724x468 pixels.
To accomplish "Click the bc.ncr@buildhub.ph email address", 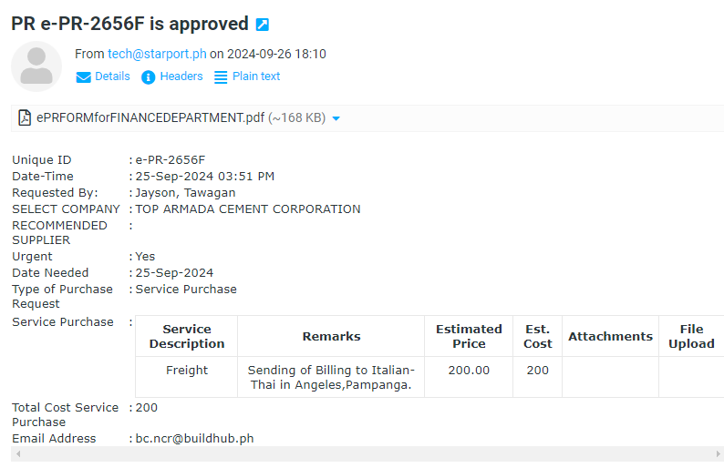I will (x=194, y=438).
